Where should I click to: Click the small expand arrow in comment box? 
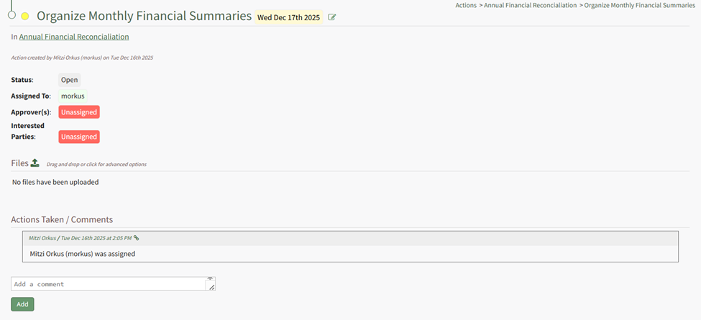click(x=210, y=278)
